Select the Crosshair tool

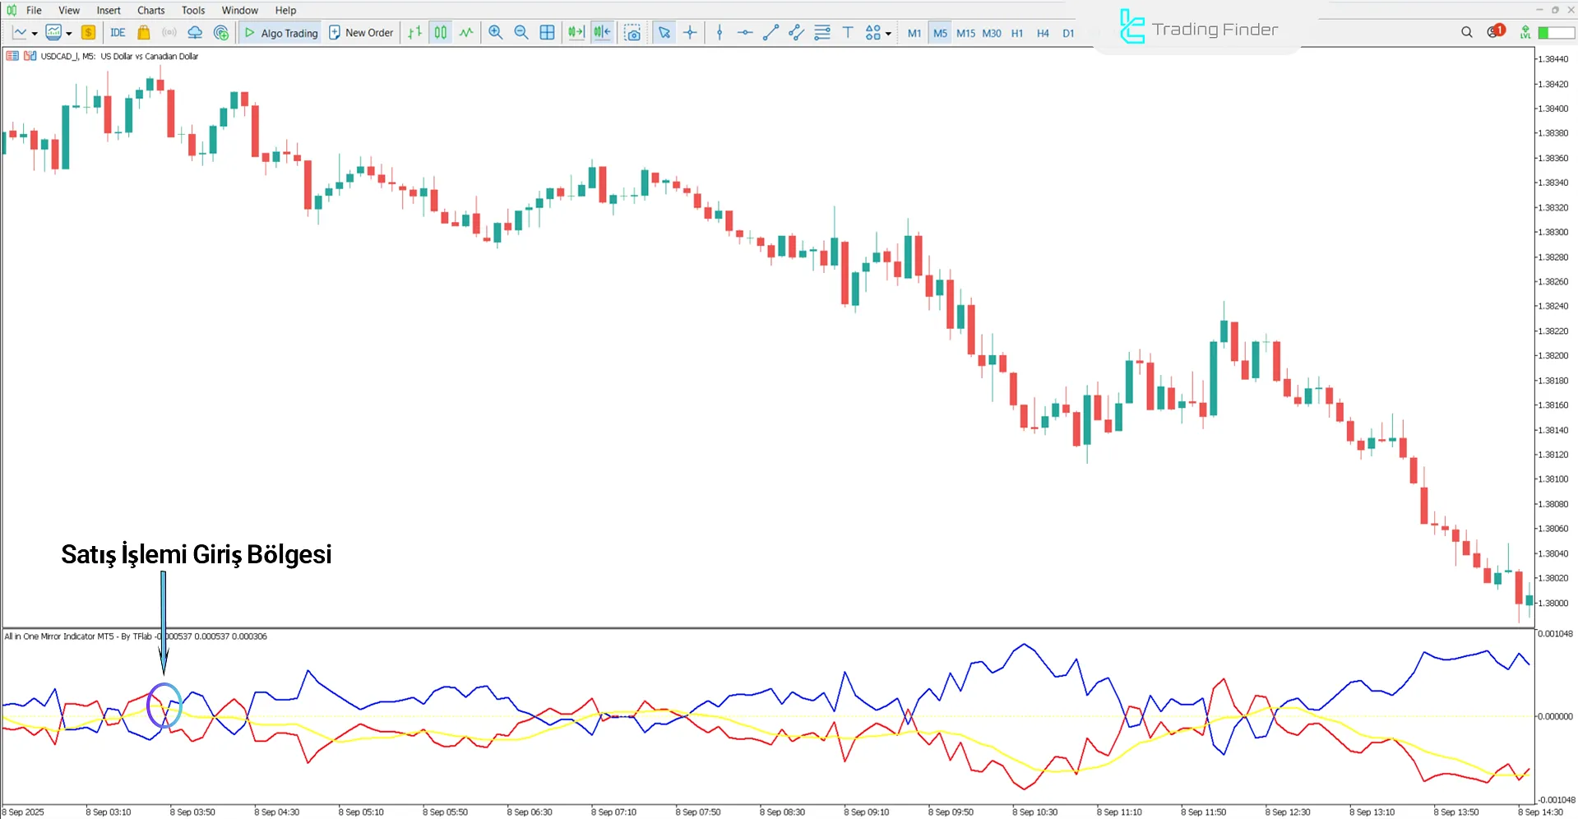tap(691, 33)
